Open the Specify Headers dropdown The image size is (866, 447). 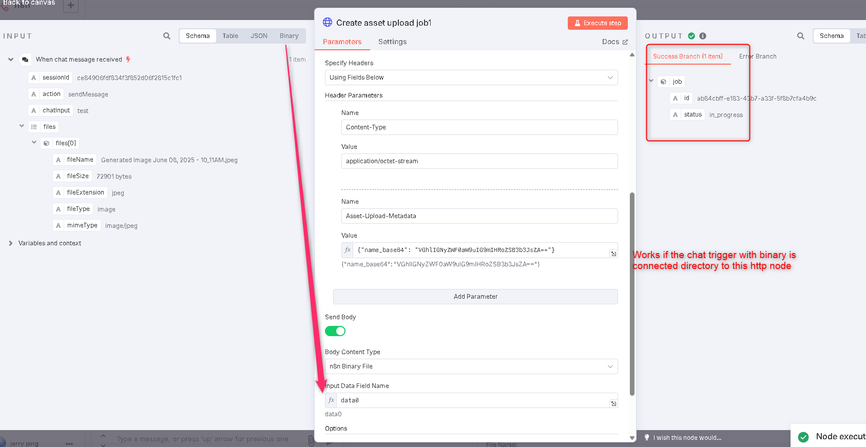pyautogui.click(x=471, y=77)
